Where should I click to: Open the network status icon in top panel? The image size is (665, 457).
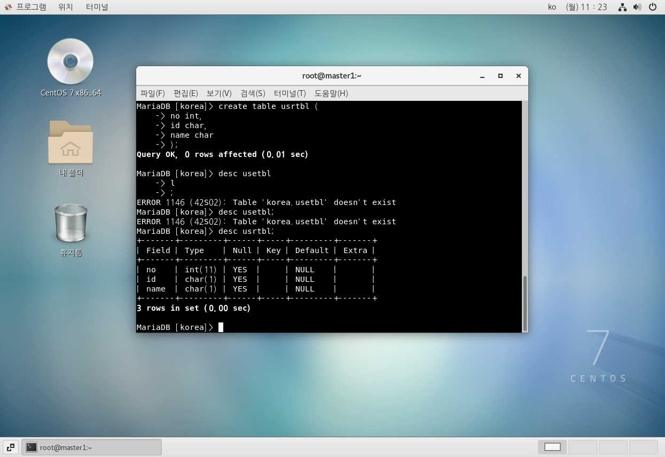(622, 7)
